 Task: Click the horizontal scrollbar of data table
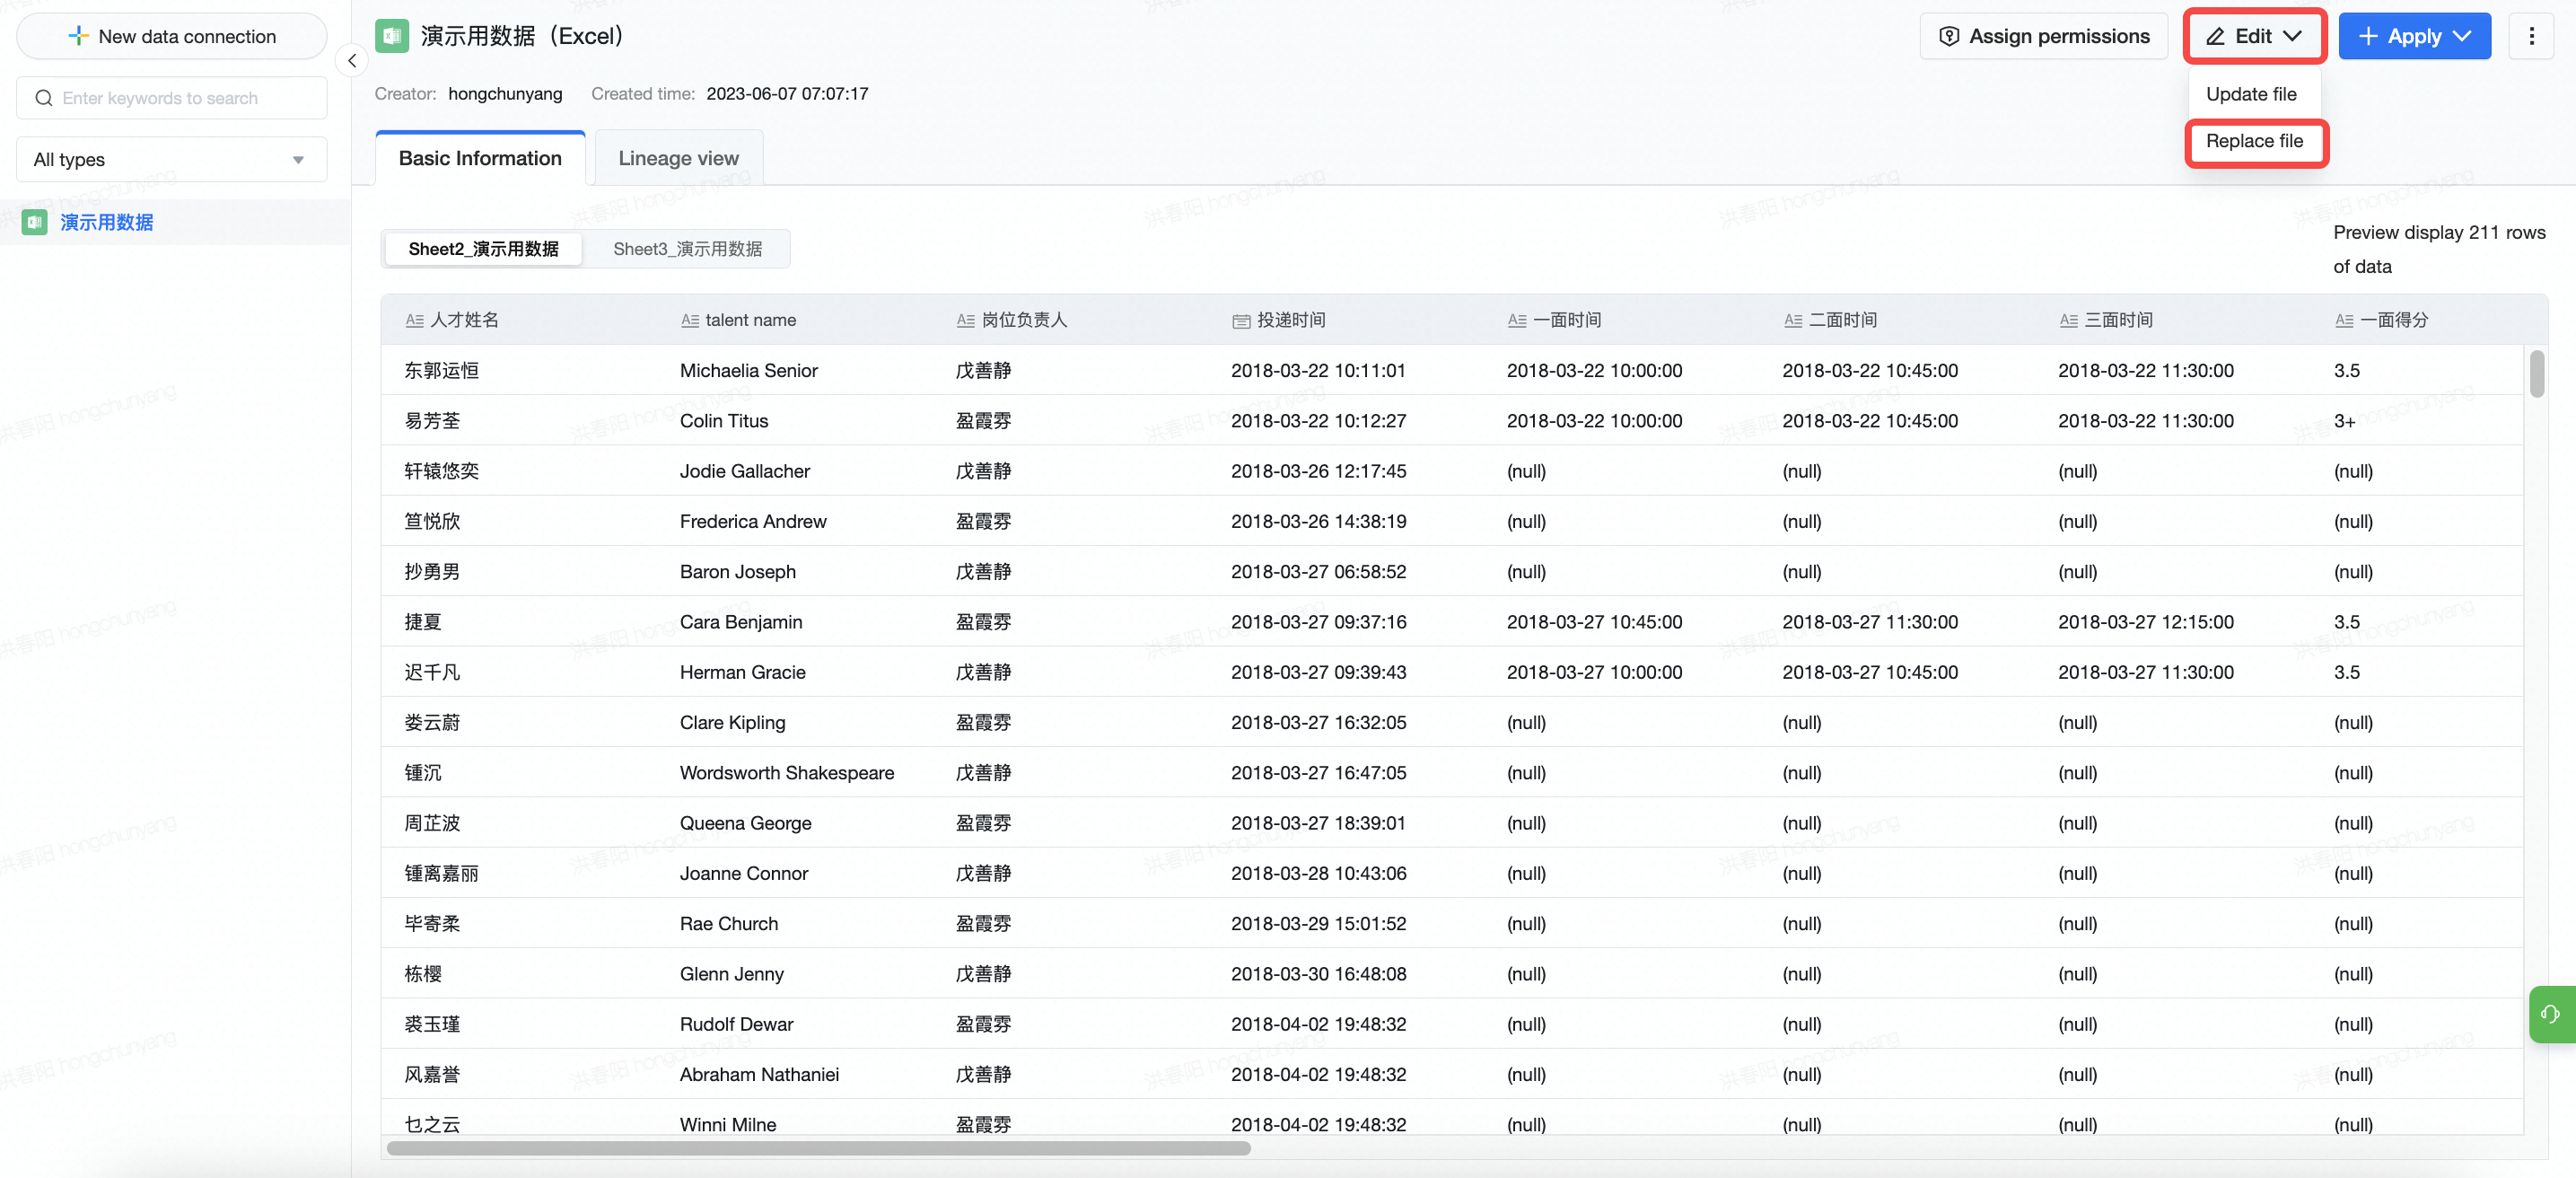tap(818, 1148)
